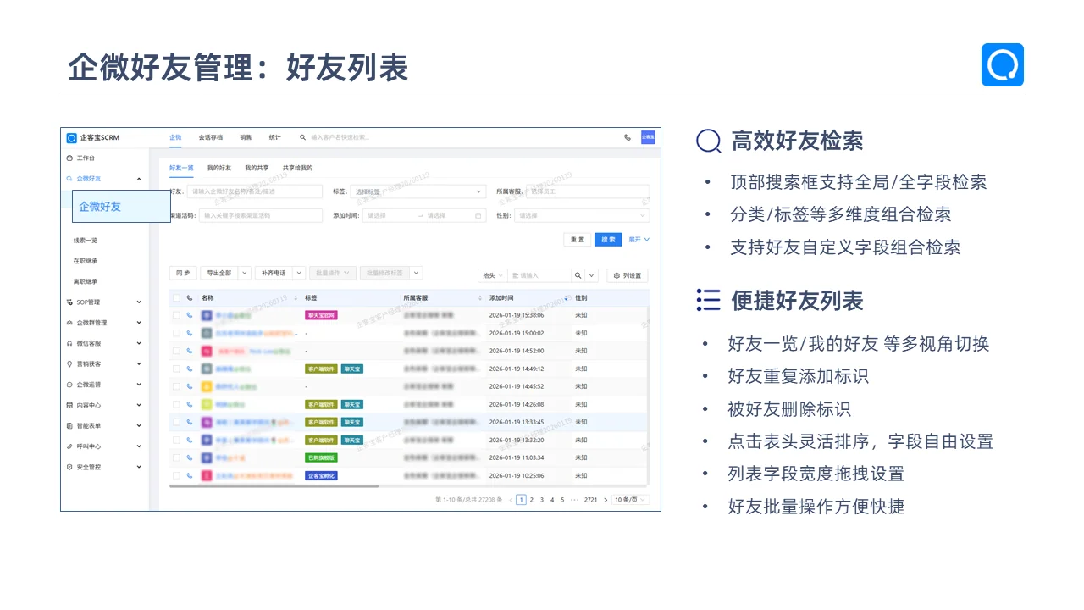Click the magnifier in the 抬头 search box
This screenshot has height=610, width=1084.
coord(578,275)
